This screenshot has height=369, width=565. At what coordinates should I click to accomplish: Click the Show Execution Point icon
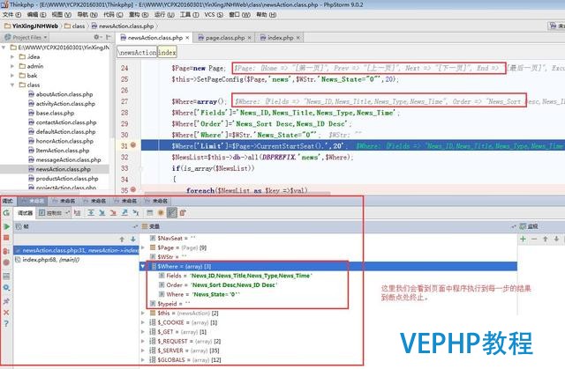coord(77,213)
